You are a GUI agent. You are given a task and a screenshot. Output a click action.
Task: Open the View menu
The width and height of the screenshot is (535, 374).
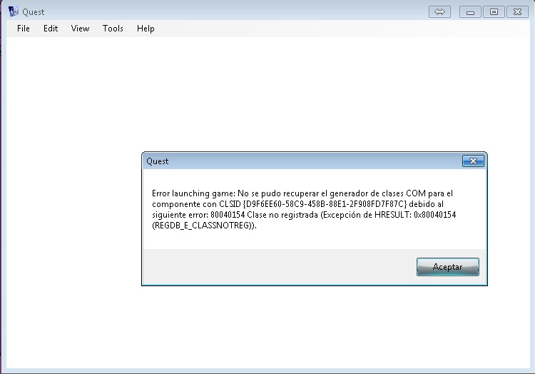click(x=80, y=29)
